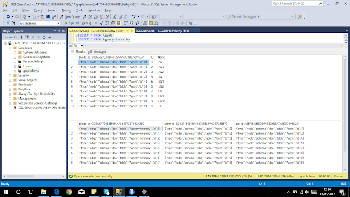The image size is (350, 197).
Task: Toggle the Results to File option
Action: click(156, 23)
